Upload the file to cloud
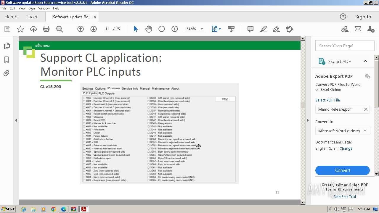379x213 pixels. click(x=33, y=29)
